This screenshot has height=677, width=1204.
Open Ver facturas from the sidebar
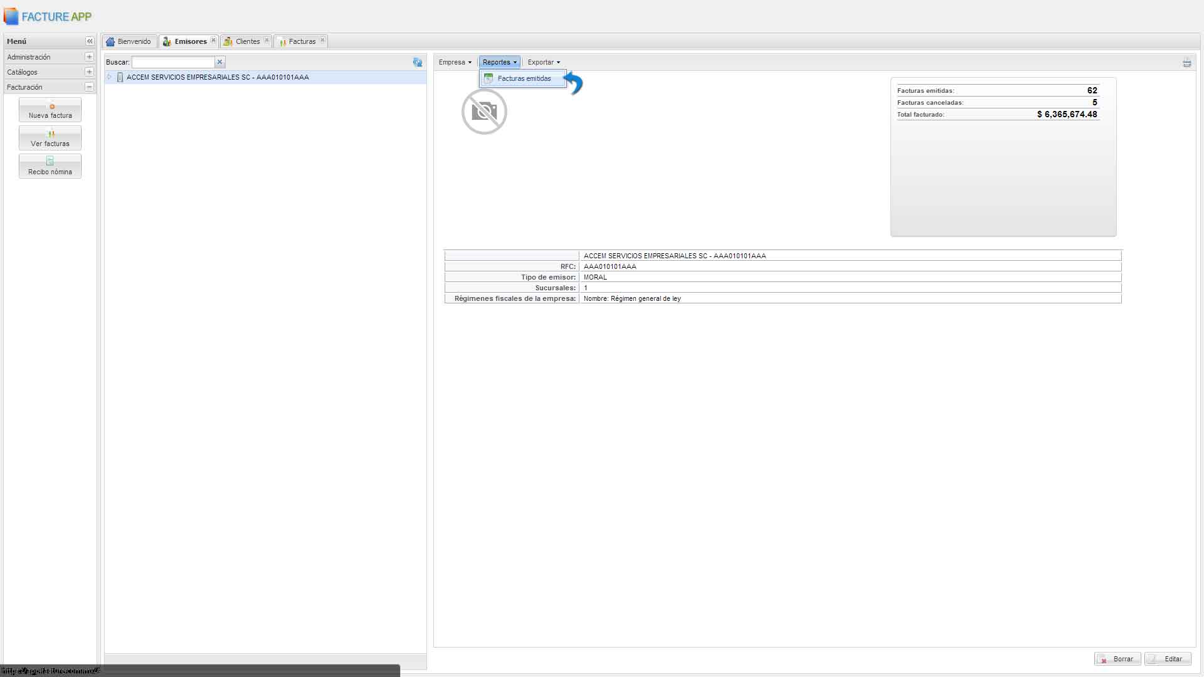(x=50, y=139)
